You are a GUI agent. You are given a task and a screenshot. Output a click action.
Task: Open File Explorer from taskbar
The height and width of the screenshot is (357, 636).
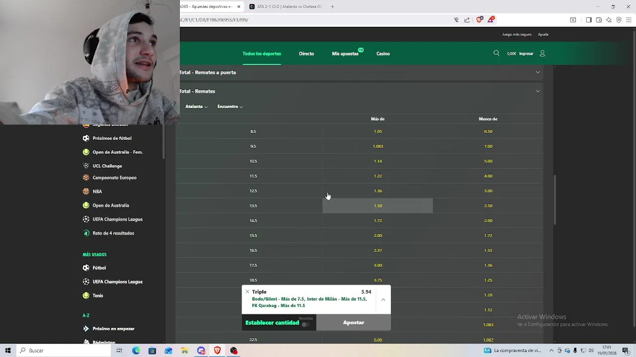tap(184, 351)
